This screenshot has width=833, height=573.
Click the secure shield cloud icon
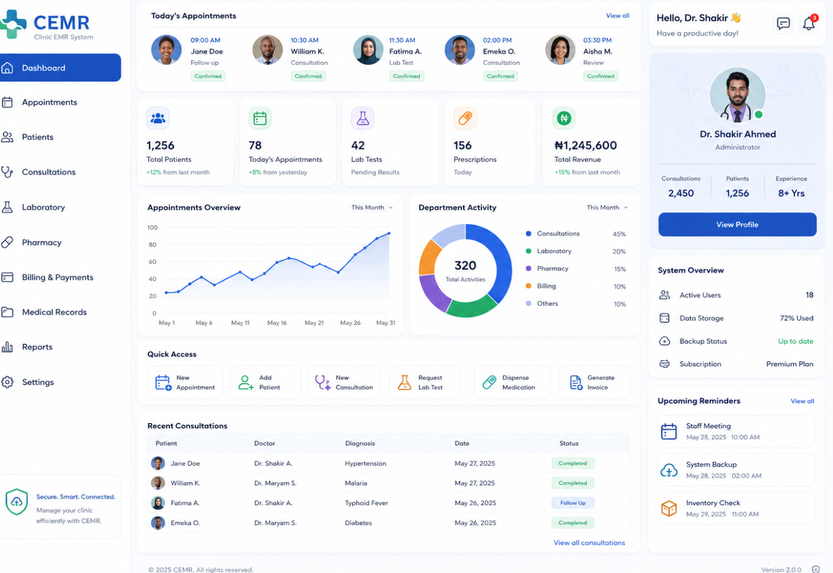pos(17,502)
